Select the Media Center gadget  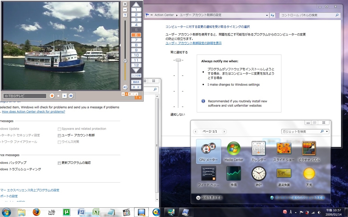point(234,151)
